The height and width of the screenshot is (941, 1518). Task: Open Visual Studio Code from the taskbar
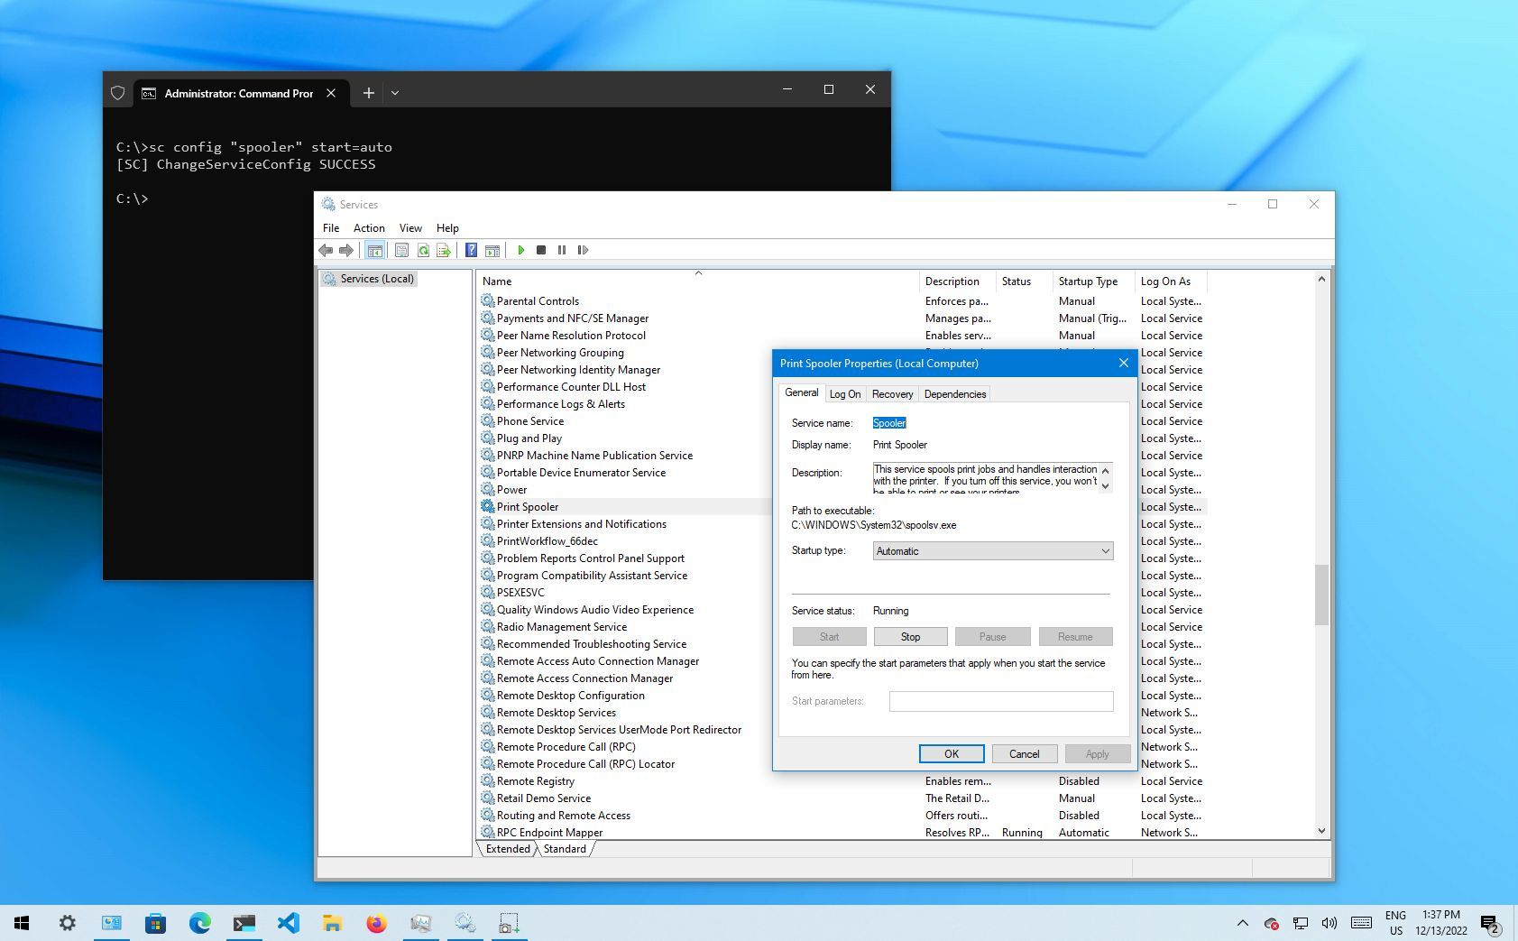click(x=288, y=923)
